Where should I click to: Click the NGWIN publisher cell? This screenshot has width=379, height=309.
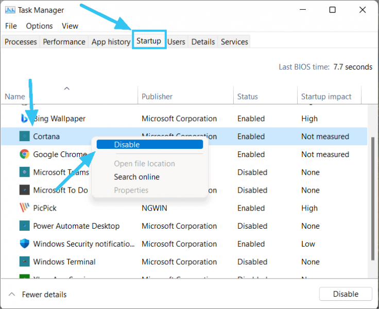[x=154, y=208]
